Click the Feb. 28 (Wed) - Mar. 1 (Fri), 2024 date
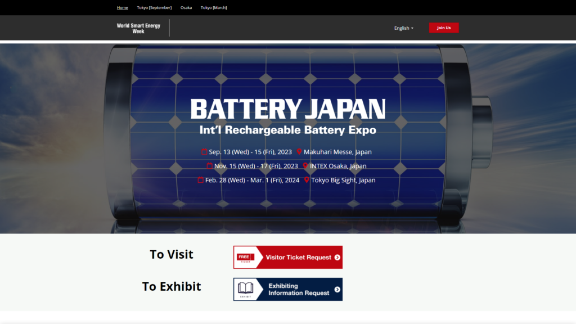Screen dimensions: 576x324 point(253,180)
